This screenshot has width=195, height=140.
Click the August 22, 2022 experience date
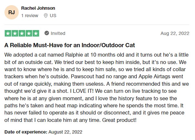tap(65, 132)
